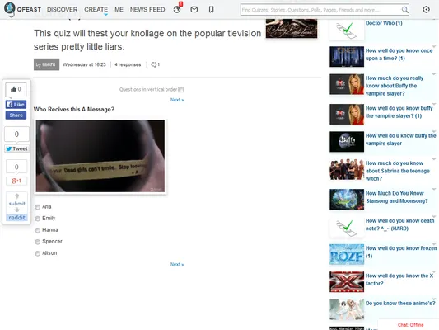Open the comments bubble icon
This screenshot has width=439, height=330.
(x=155, y=64)
